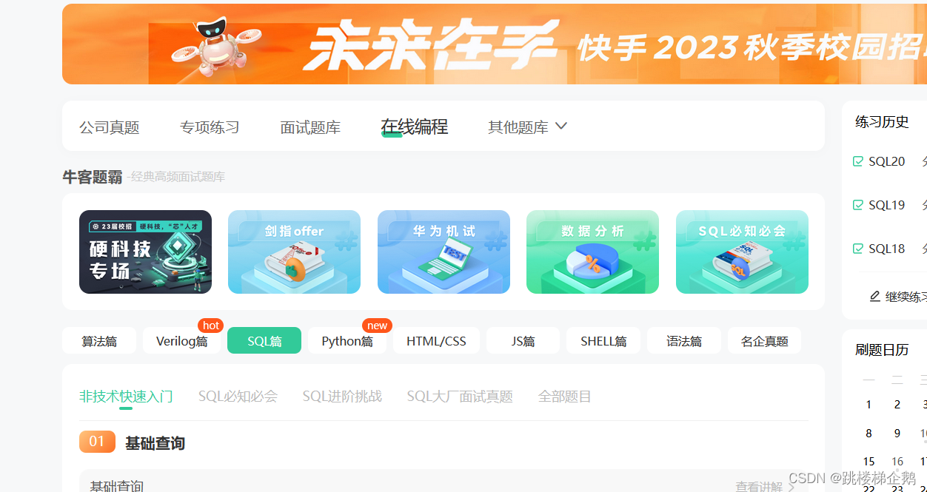Open the SQL必知必会 card
Screen dimensions: 927x492
pos(742,252)
